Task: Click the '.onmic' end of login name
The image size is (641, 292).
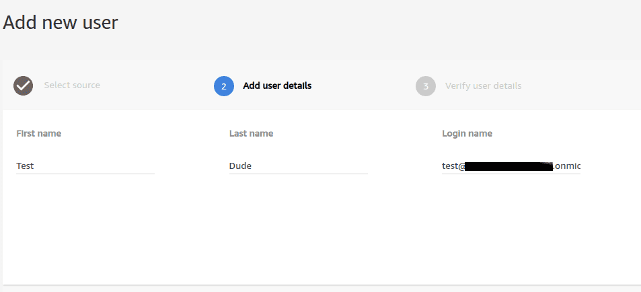Action: (x=567, y=166)
